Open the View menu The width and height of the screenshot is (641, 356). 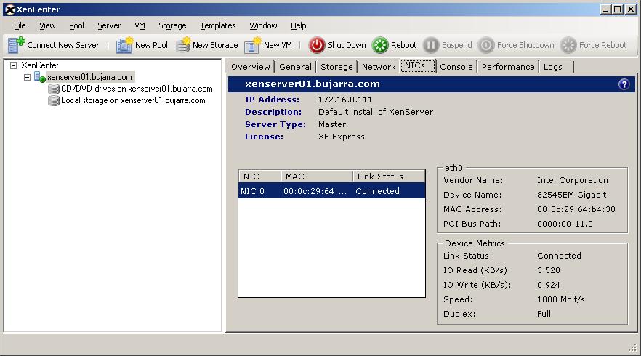(x=47, y=25)
